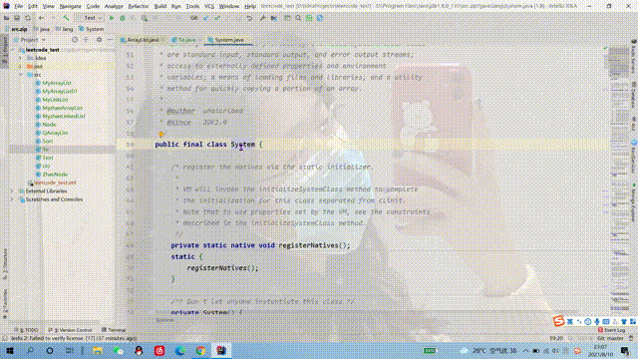
Task: Open the Windows notification center
Action: [625, 350]
